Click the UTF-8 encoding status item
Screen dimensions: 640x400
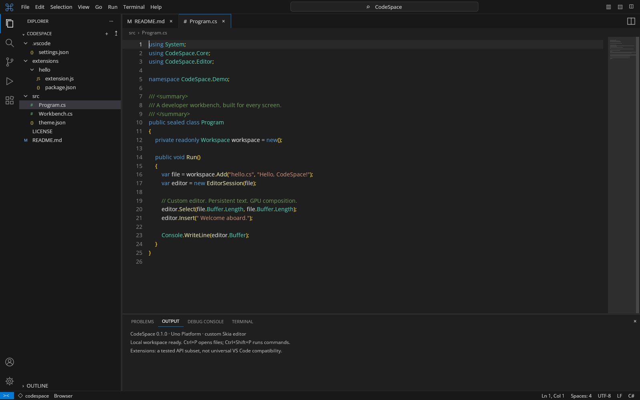[604, 396]
